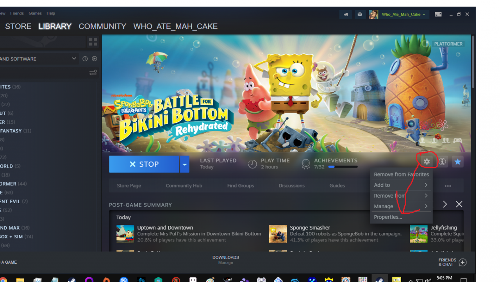500x282 pixels.
Task: Expand the Games and Software dropdown
Action: click(x=74, y=59)
